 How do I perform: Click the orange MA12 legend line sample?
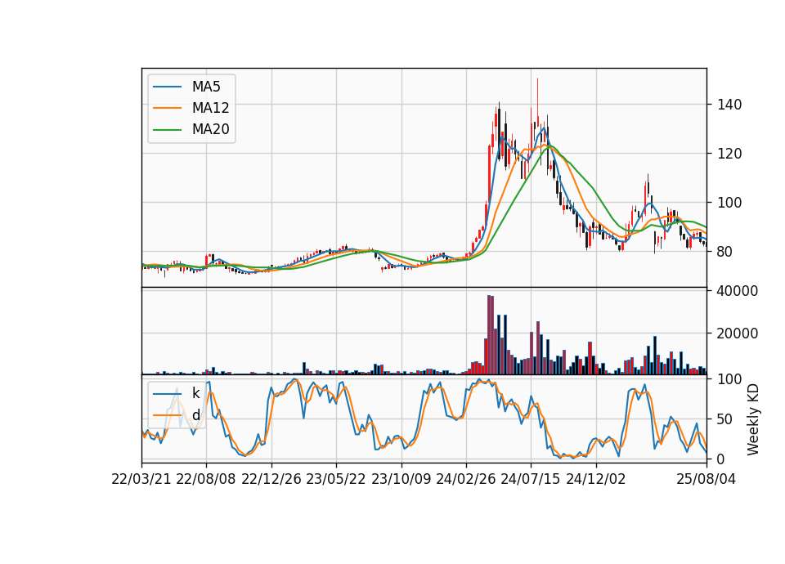click(167, 108)
